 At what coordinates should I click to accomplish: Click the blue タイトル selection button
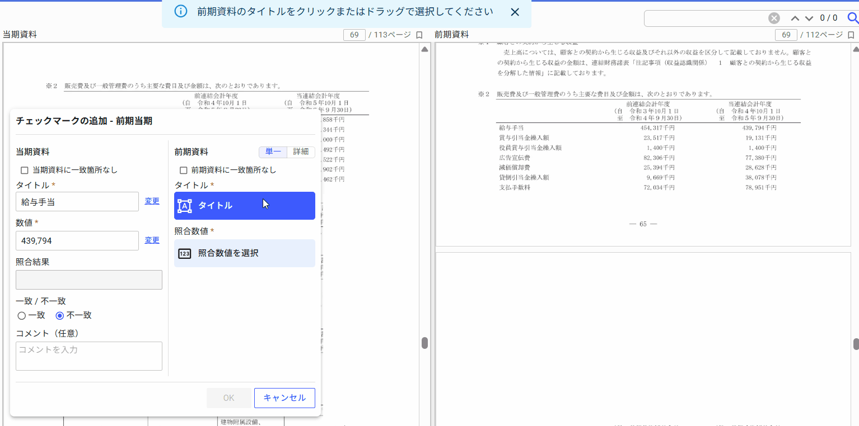coord(245,206)
